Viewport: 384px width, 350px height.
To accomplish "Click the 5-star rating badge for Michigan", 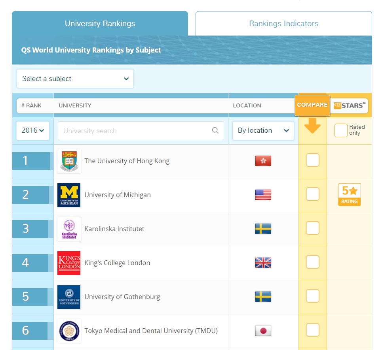I will (x=350, y=194).
